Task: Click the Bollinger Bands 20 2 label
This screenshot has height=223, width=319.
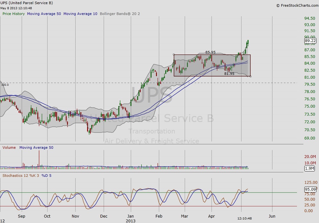Action: pyautogui.click(x=120, y=14)
